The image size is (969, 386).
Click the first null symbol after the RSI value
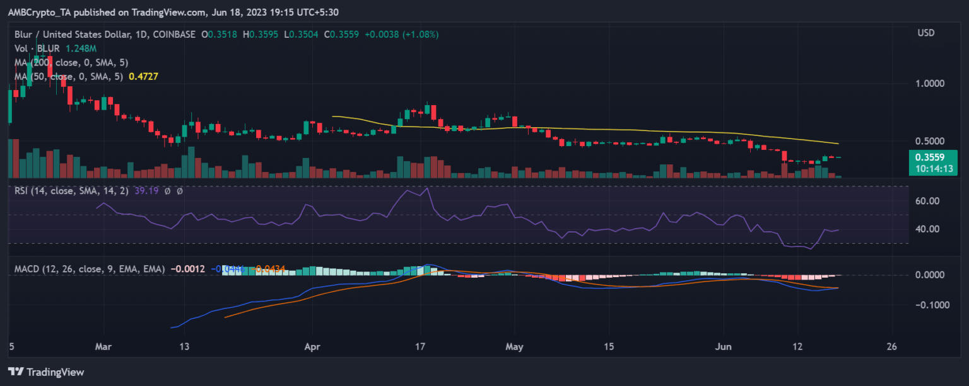click(168, 190)
